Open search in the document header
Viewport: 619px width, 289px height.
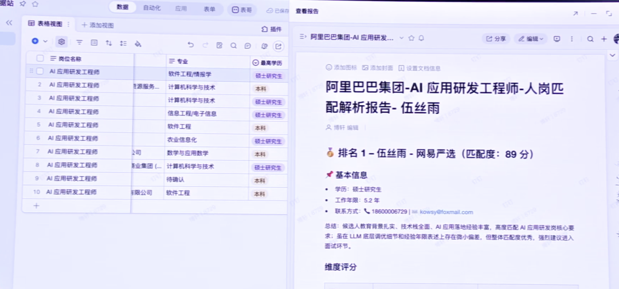coord(590,39)
